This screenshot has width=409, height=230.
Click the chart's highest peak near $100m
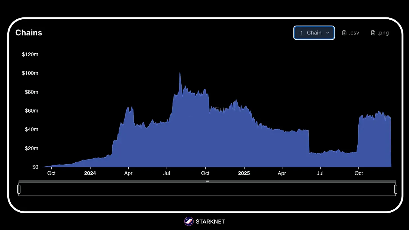coord(180,74)
